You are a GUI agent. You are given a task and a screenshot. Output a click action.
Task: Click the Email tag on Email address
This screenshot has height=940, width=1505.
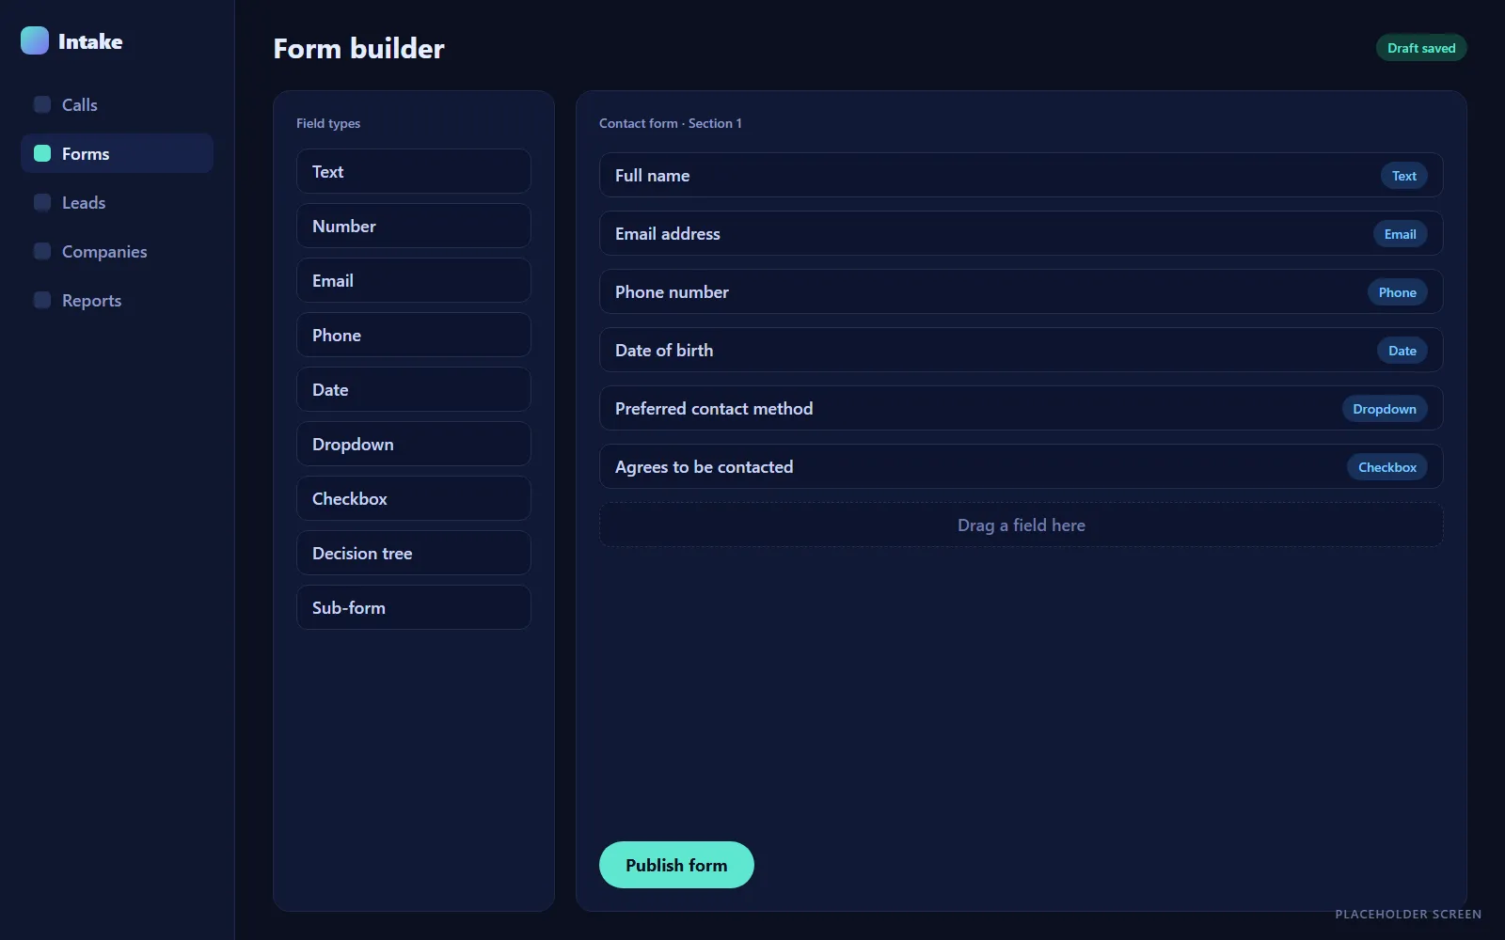(x=1400, y=234)
